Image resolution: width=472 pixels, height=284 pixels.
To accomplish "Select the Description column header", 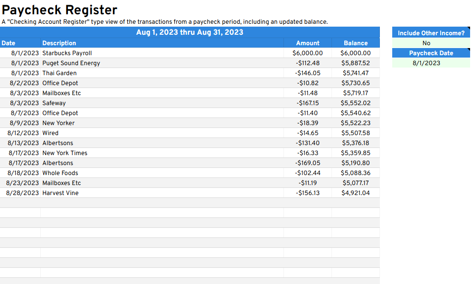I will pos(59,43).
